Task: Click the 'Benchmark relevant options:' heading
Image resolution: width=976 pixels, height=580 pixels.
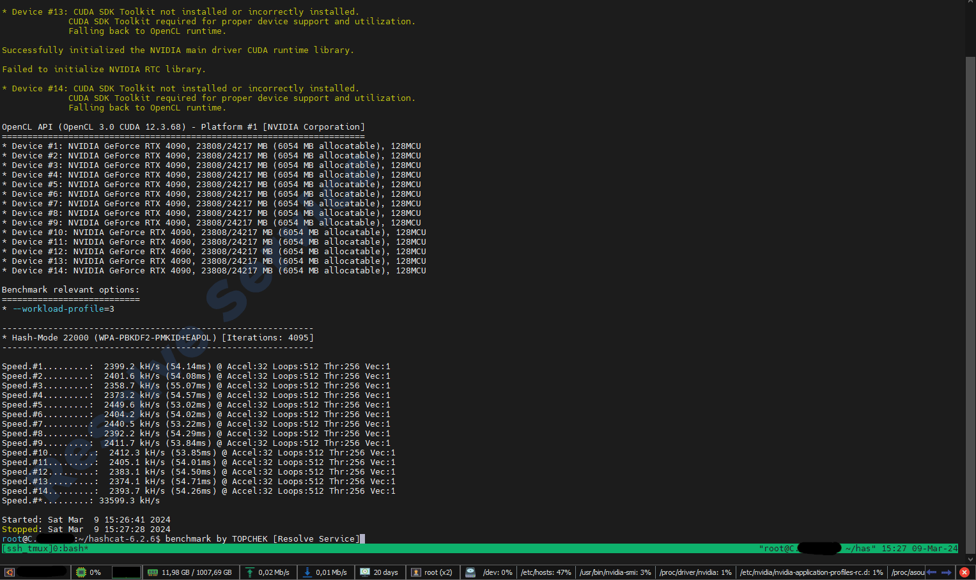Action: click(x=71, y=290)
